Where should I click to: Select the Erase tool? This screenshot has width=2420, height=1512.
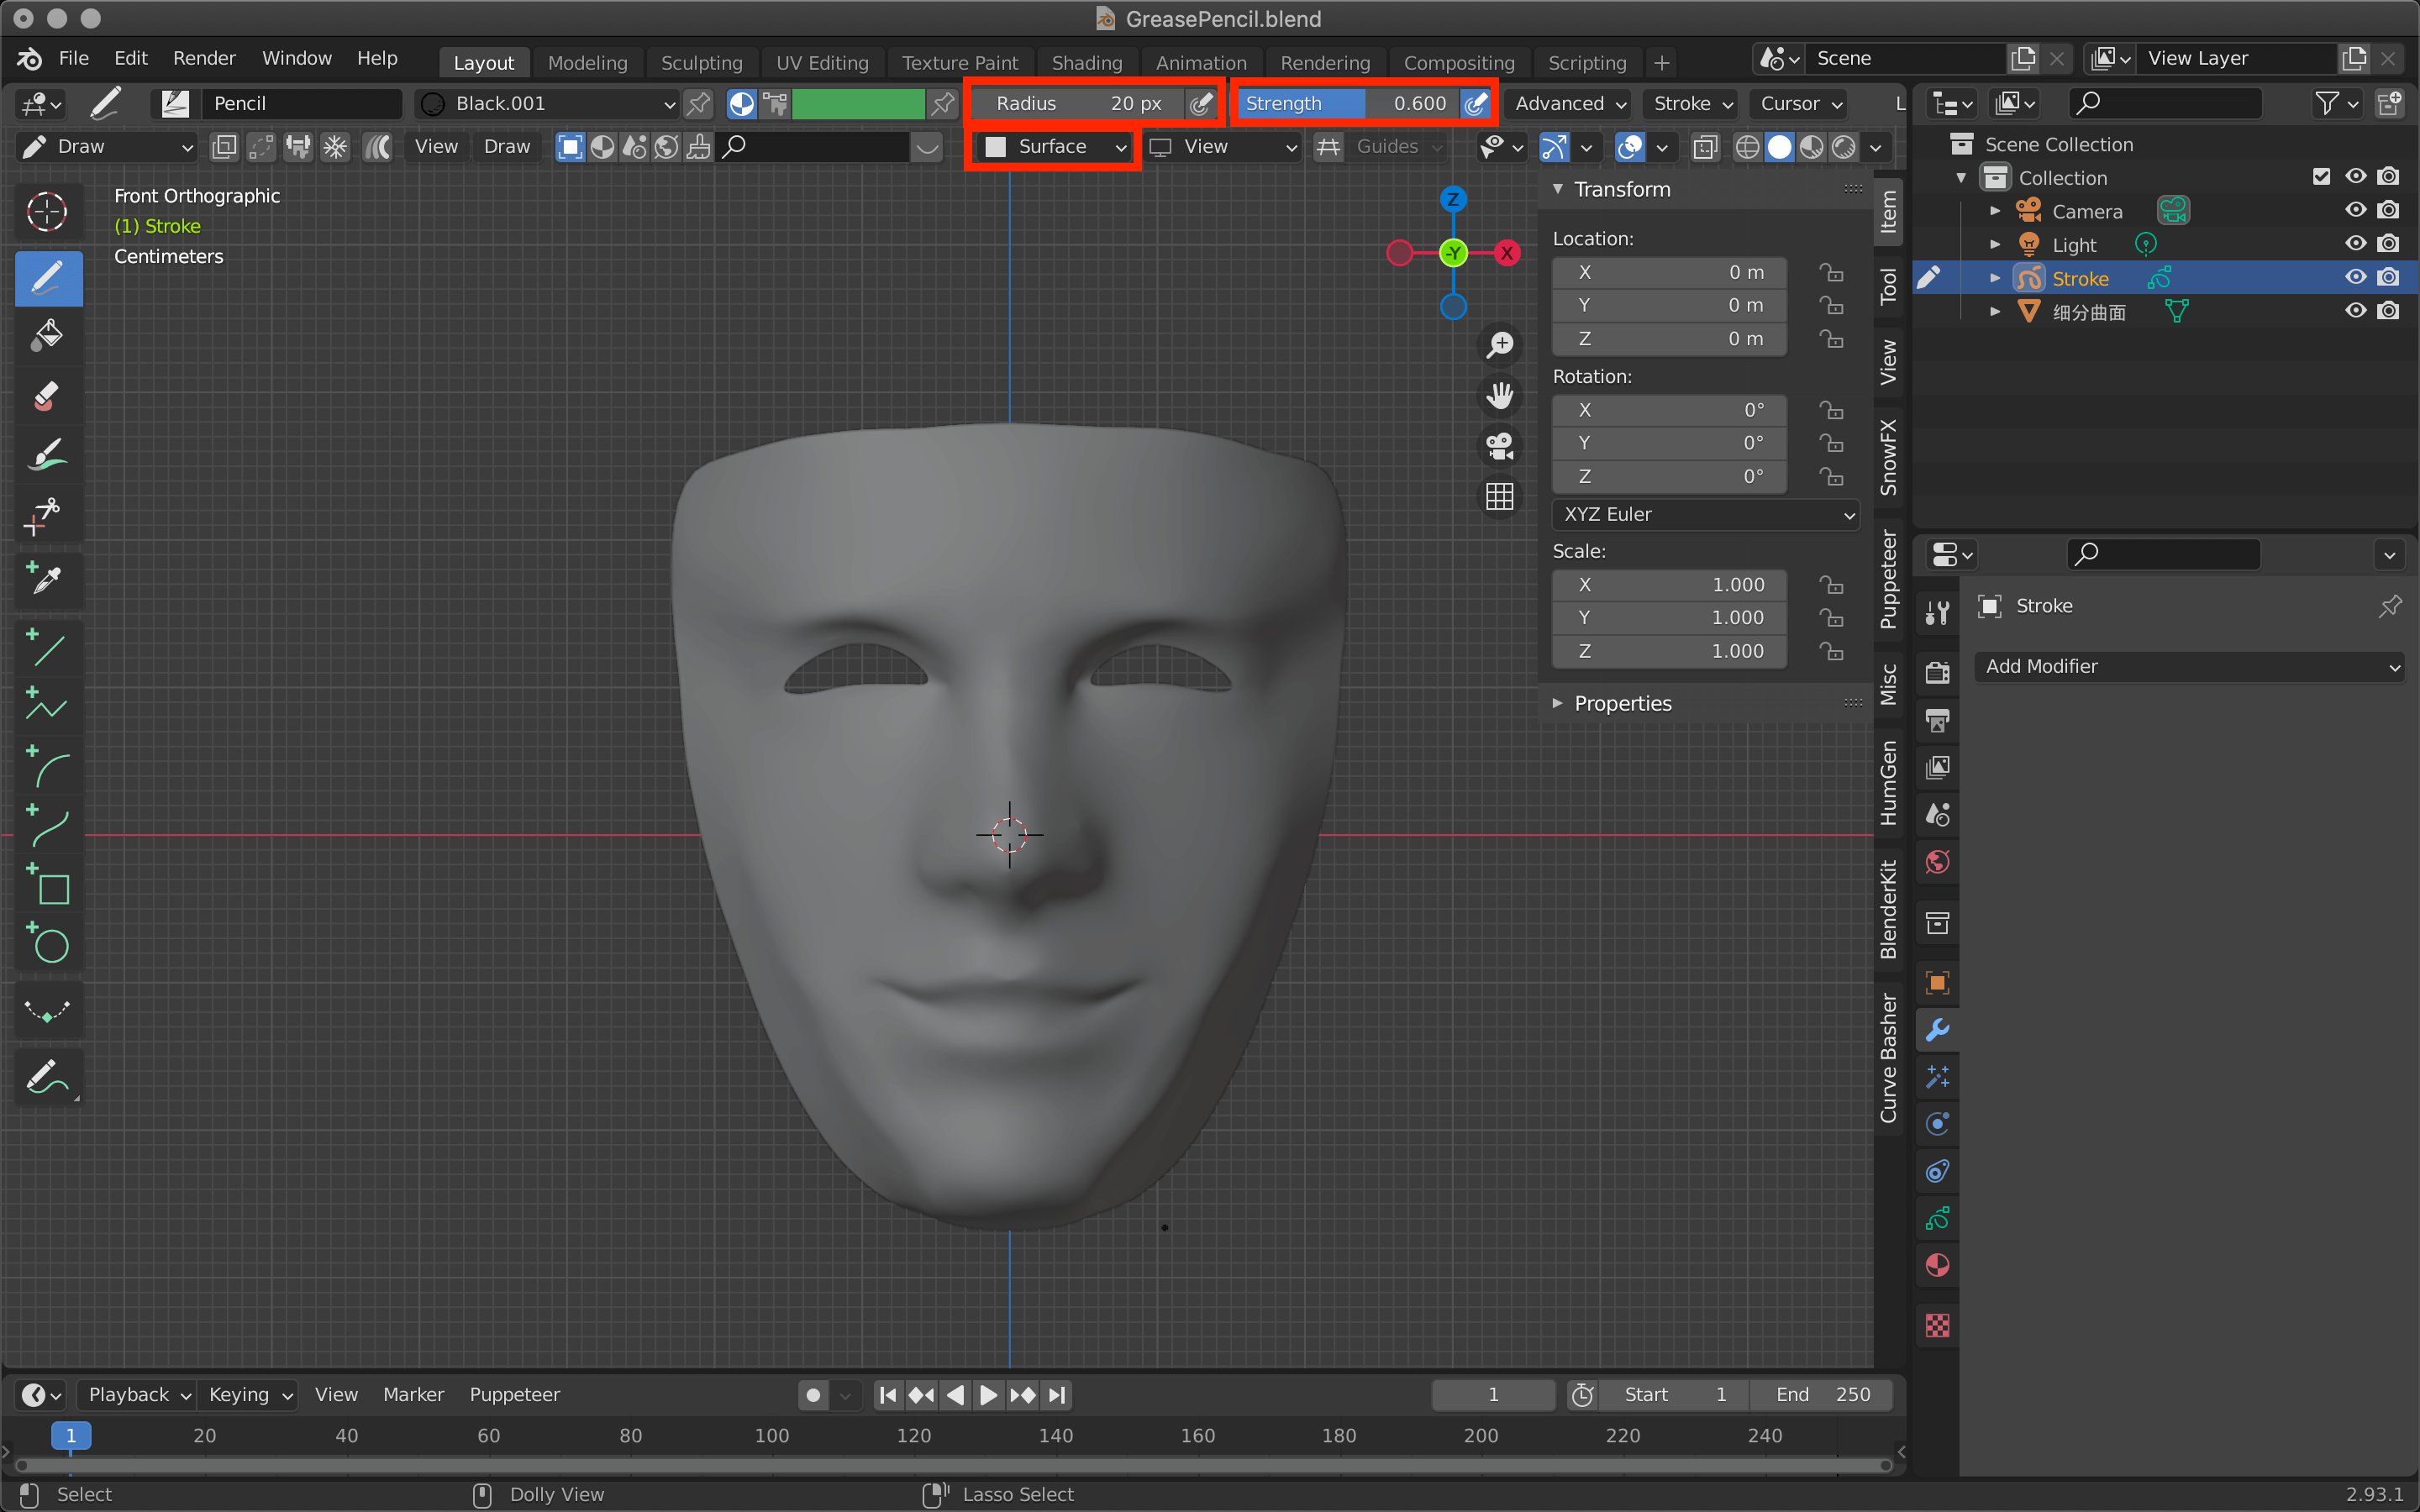pyautogui.click(x=48, y=396)
